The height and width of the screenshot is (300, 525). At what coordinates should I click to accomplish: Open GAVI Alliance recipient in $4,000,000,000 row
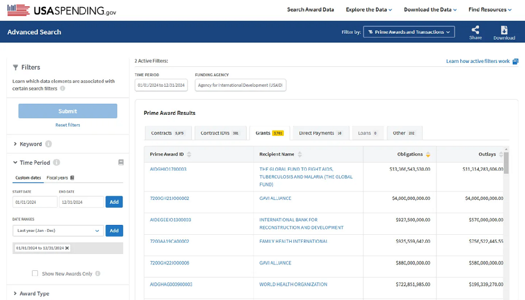[x=275, y=198]
